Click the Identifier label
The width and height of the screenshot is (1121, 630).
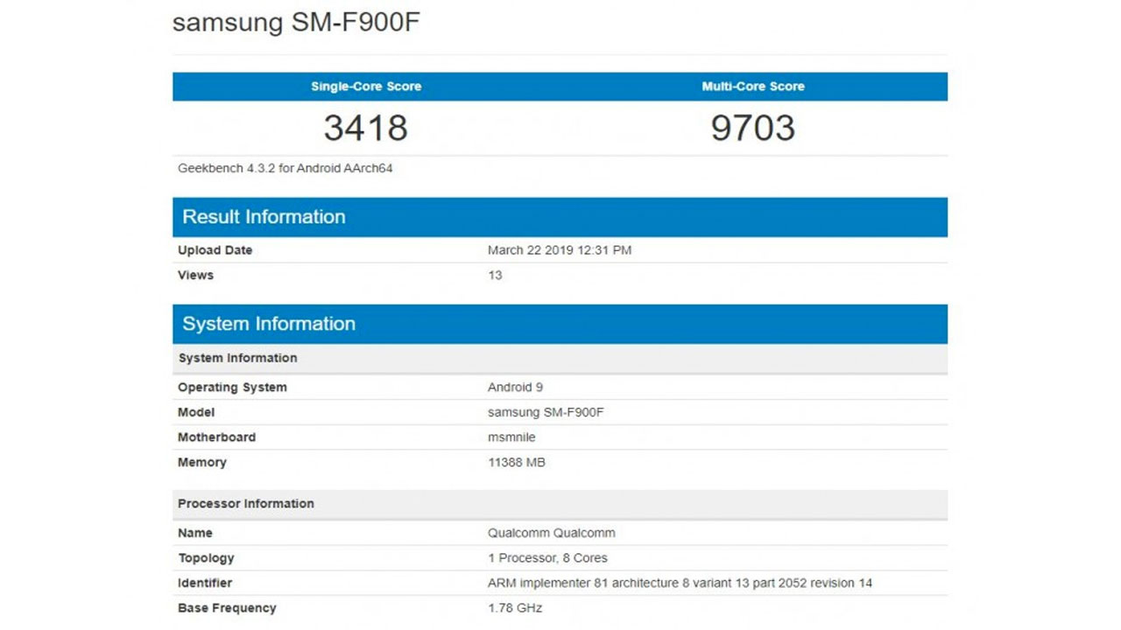pyautogui.click(x=205, y=583)
